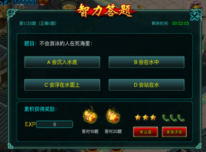Open the 答对20题 treasure chest
The image size is (206, 152).
coord(113,116)
